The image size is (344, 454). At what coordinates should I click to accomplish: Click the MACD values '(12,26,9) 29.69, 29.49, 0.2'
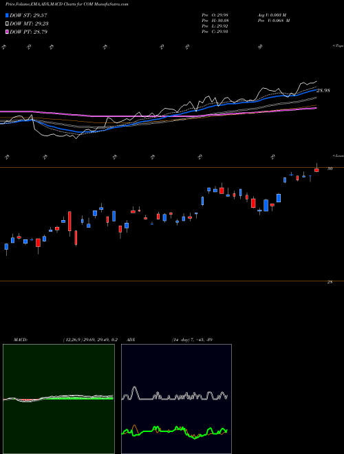pyautogui.click(x=90, y=340)
